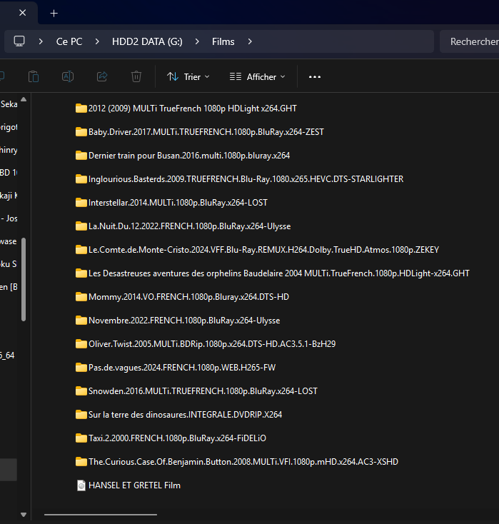499x524 pixels.
Task: Click folder icon of The.Curious.Case.Of.Benjamin.Button
Action: coord(81,461)
